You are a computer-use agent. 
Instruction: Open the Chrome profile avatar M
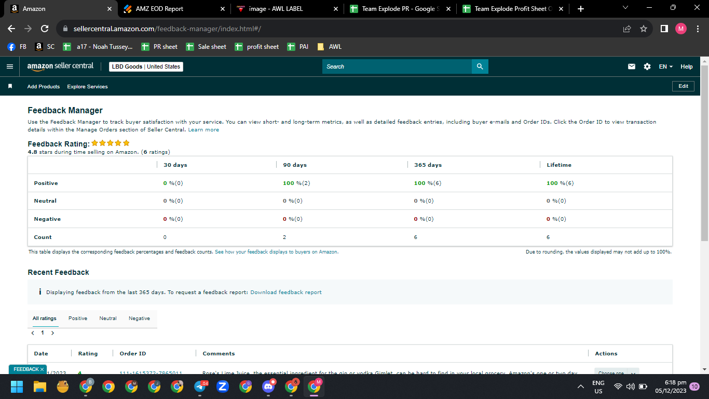(681, 29)
